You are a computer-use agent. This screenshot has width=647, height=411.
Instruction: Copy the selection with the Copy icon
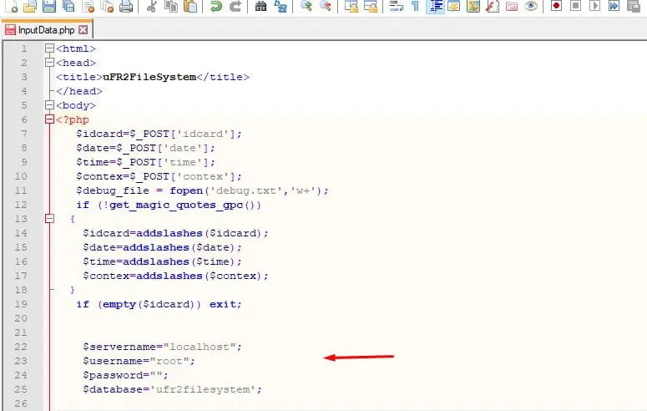tap(171, 6)
